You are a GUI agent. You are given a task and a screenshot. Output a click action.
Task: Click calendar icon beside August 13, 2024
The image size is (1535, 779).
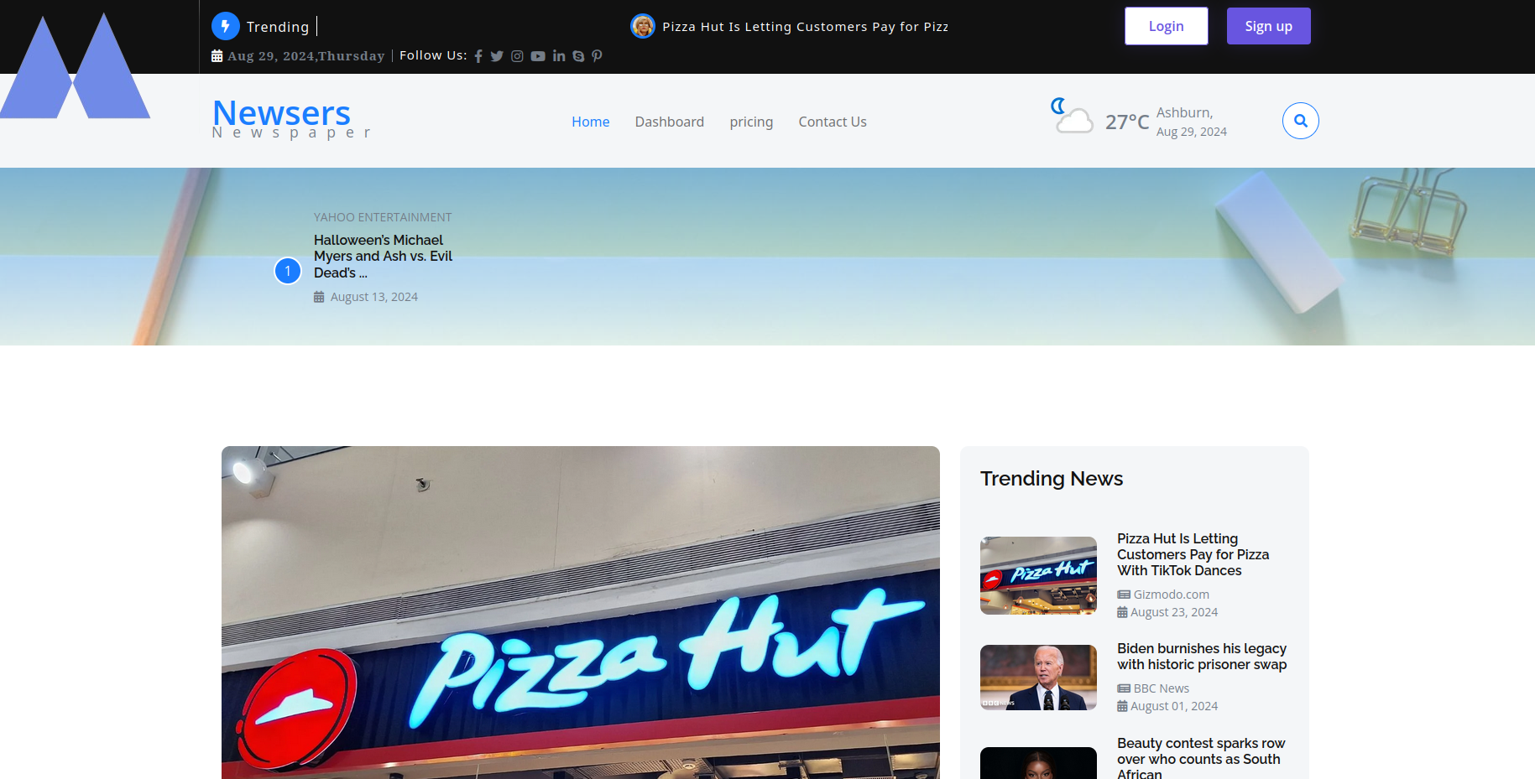[319, 297]
